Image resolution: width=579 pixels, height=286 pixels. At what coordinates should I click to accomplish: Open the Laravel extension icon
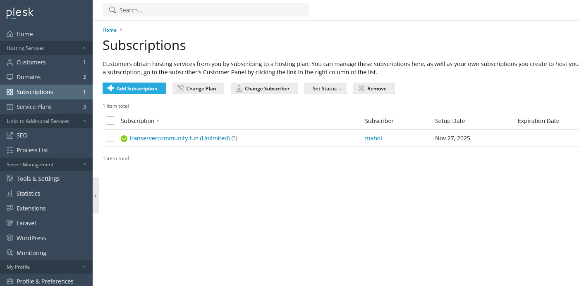10,223
